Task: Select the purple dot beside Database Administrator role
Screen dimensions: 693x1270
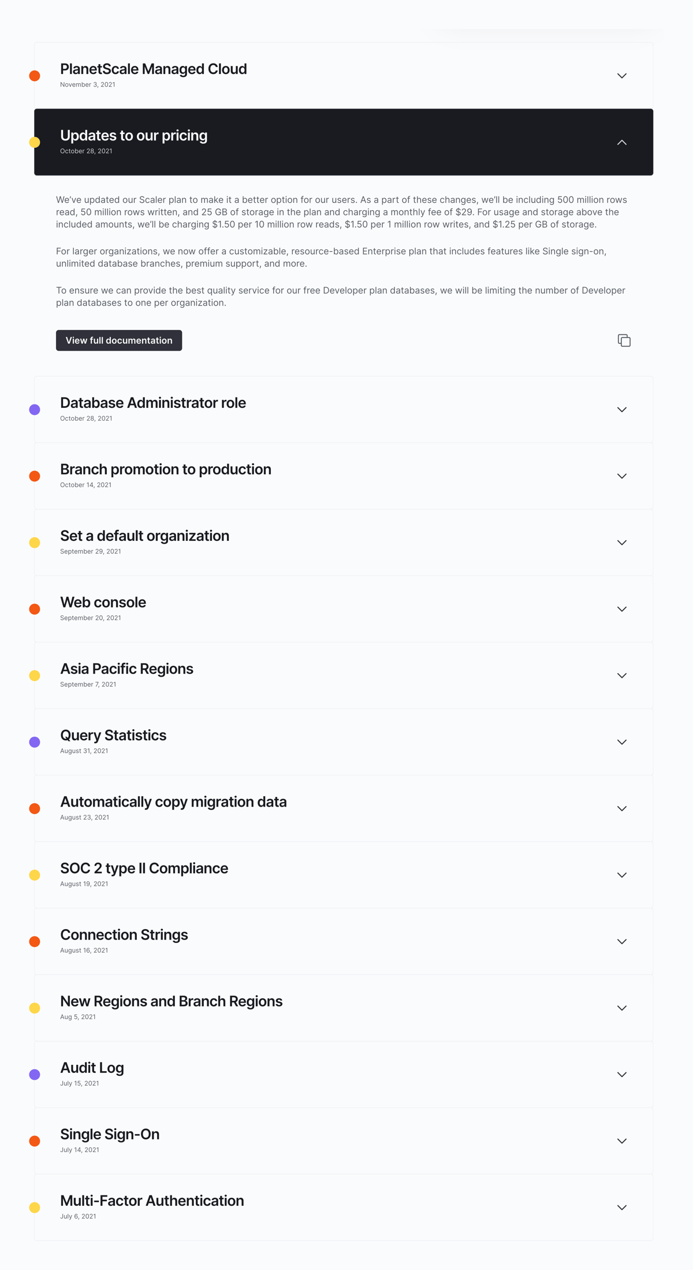Action: [35, 409]
